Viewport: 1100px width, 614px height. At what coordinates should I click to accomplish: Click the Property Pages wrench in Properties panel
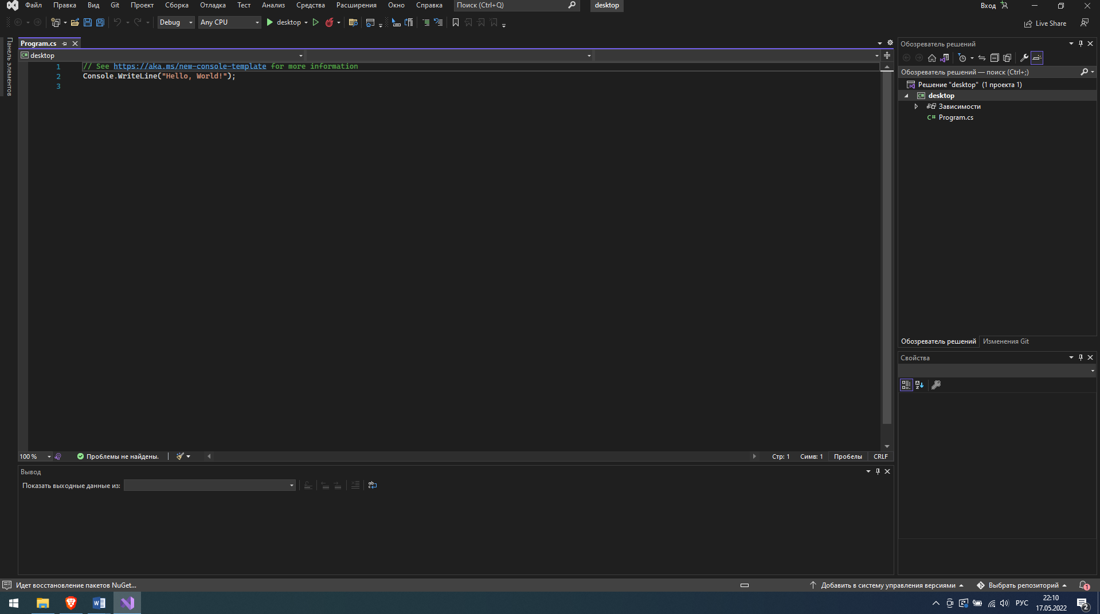click(936, 385)
